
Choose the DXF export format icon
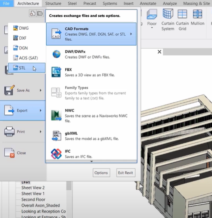(15, 38)
